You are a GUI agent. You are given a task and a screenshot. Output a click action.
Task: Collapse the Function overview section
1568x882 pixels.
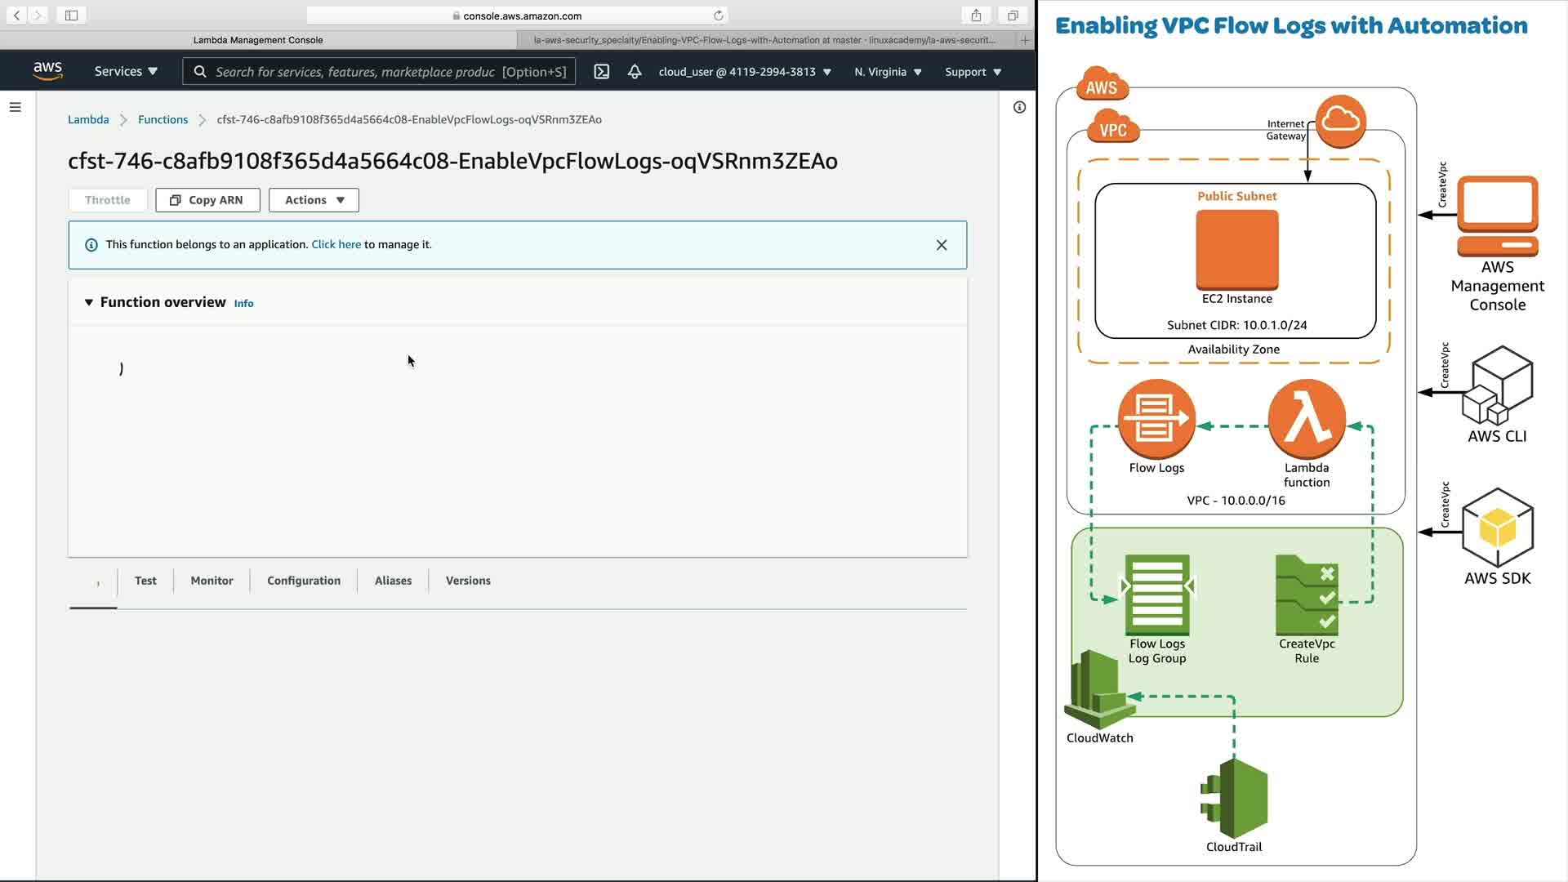click(x=89, y=302)
